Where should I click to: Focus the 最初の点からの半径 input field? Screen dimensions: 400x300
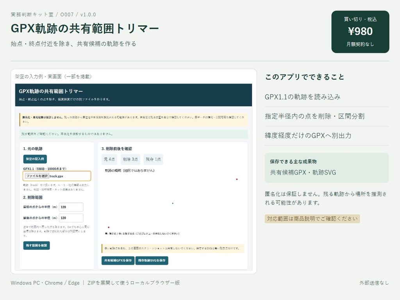(x=71, y=207)
